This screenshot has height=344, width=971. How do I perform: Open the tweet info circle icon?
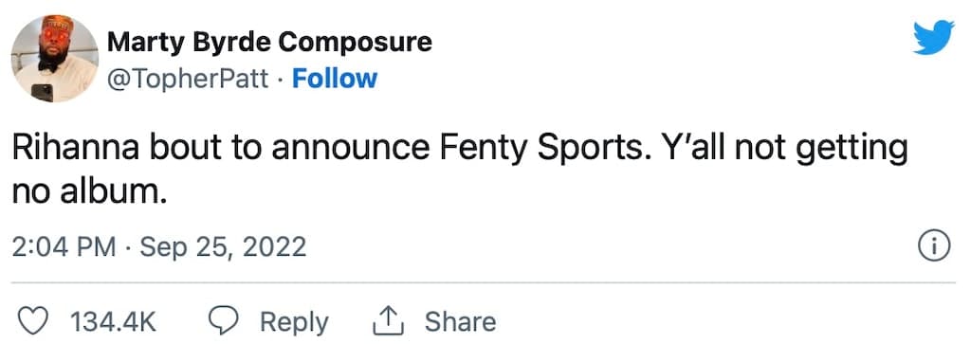(x=933, y=247)
